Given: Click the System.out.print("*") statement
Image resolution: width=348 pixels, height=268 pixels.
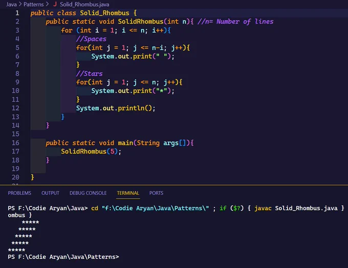Looking at the screenshot, I should (x=133, y=91).
